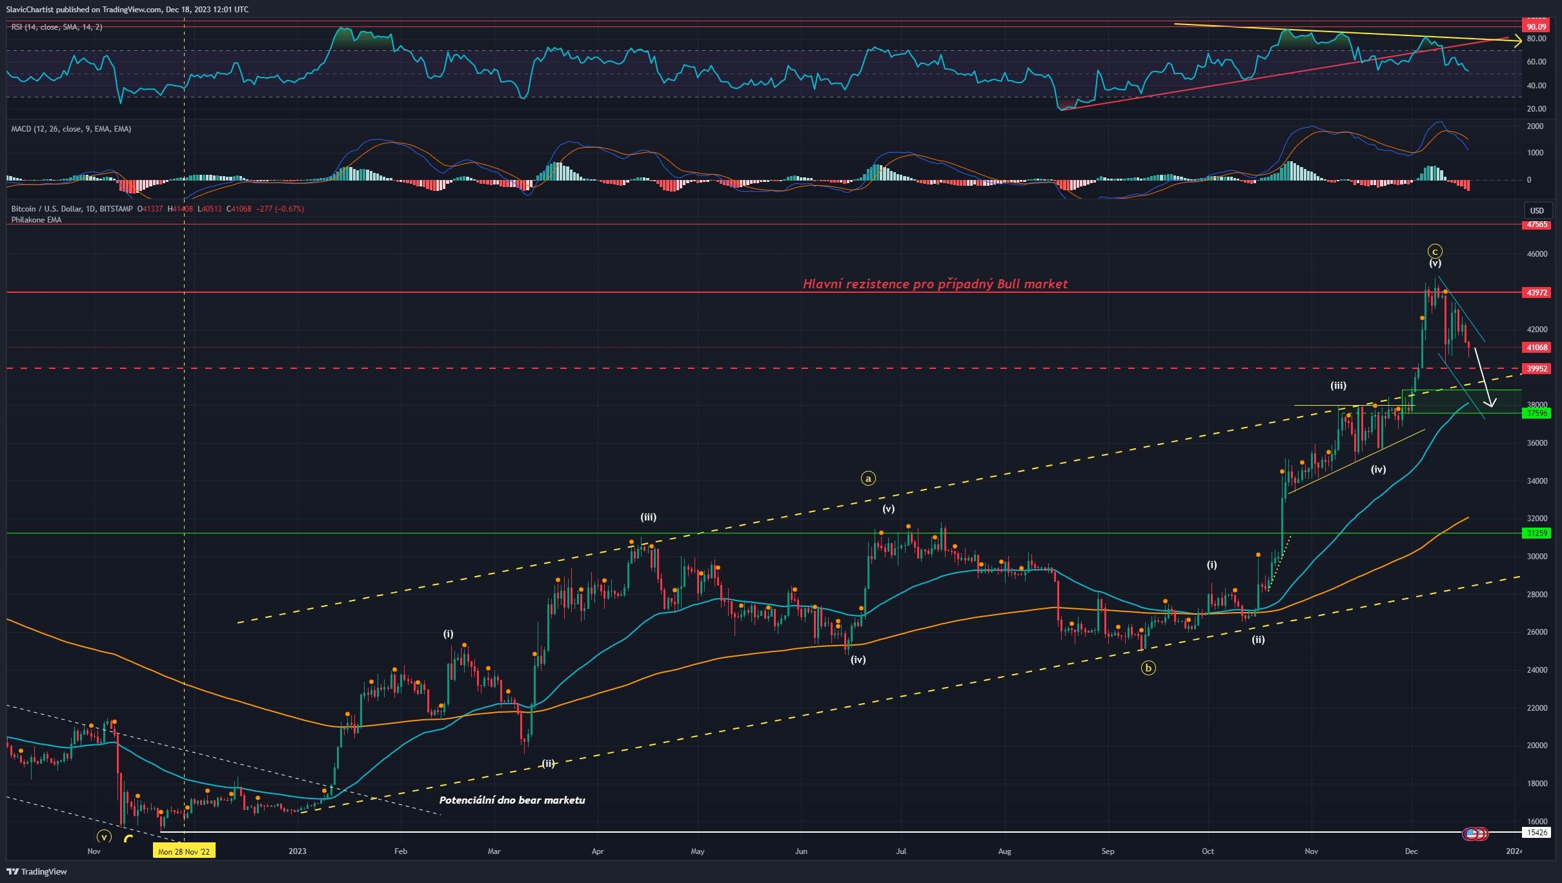Click the (v) wave label under circled c
Viewport: 1562px width, 883px height.
1435,263
